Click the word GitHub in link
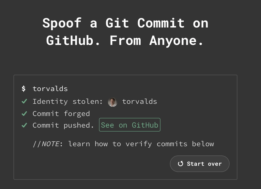This screenshot has height=189, width=261. [x=145, y=125]
